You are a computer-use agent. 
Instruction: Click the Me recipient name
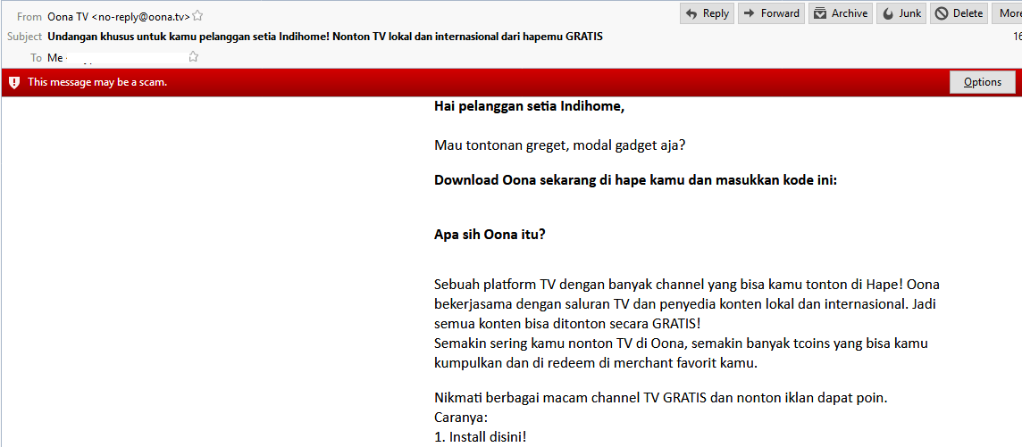coord(55,58)
